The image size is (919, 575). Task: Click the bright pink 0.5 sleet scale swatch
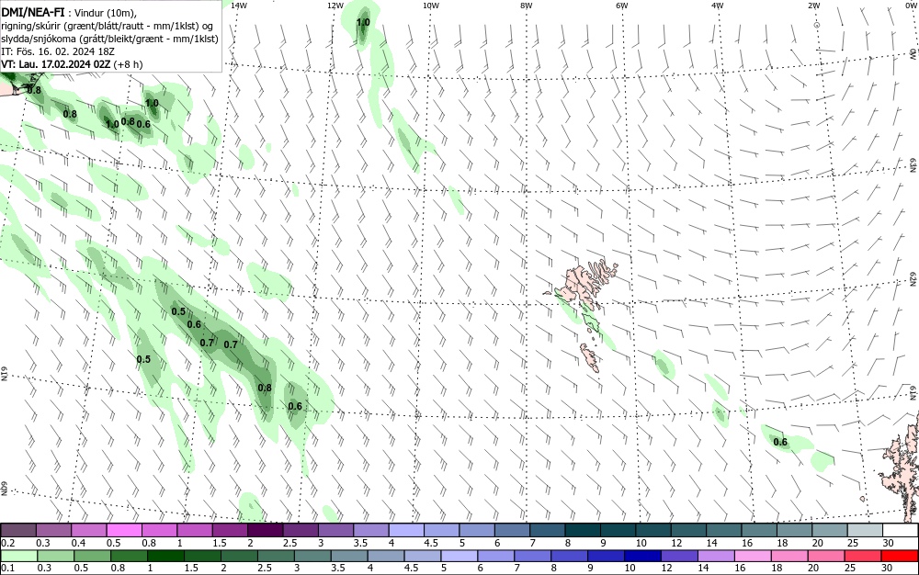pyautogui.click(x=124, y=530)
